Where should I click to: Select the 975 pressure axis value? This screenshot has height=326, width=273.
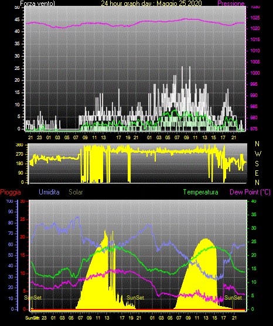coord(254,129)
